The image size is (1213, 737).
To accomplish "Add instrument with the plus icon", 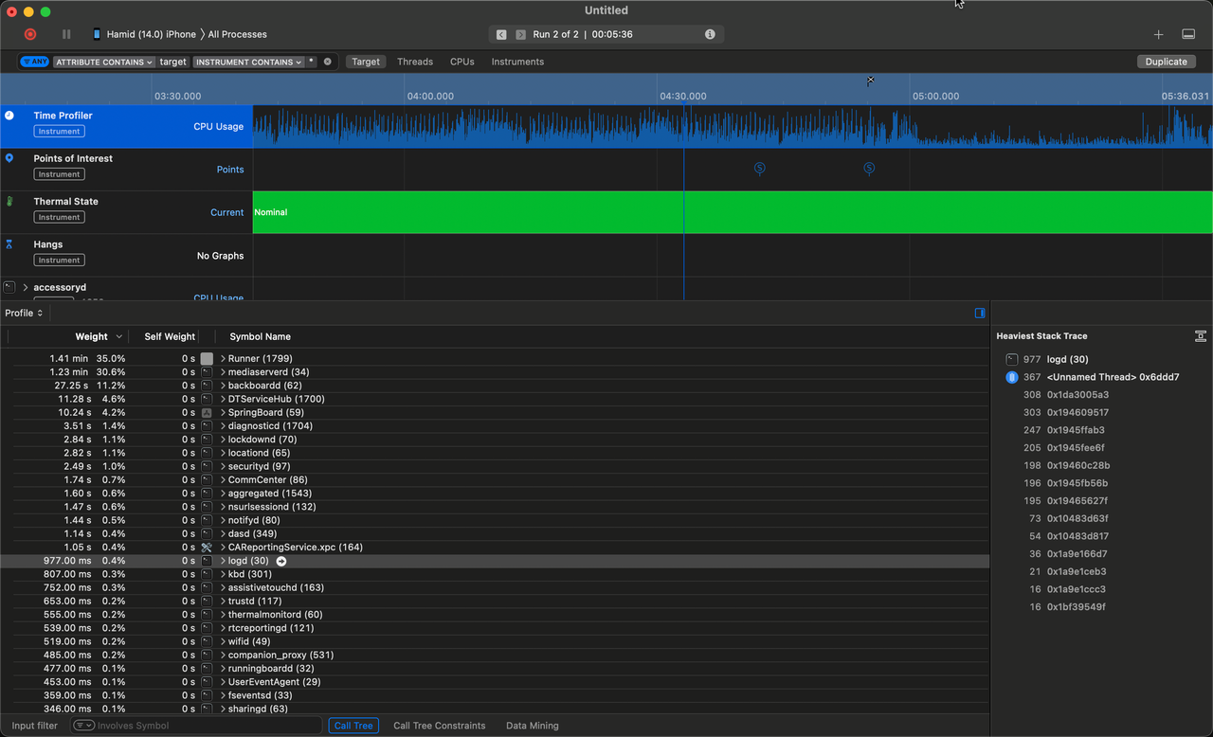I will click(1158, 34).
